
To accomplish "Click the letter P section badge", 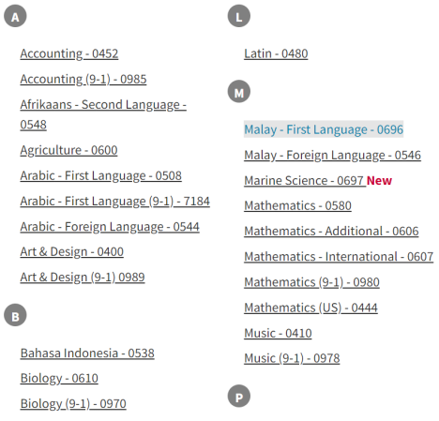I will tap(239, 396).
